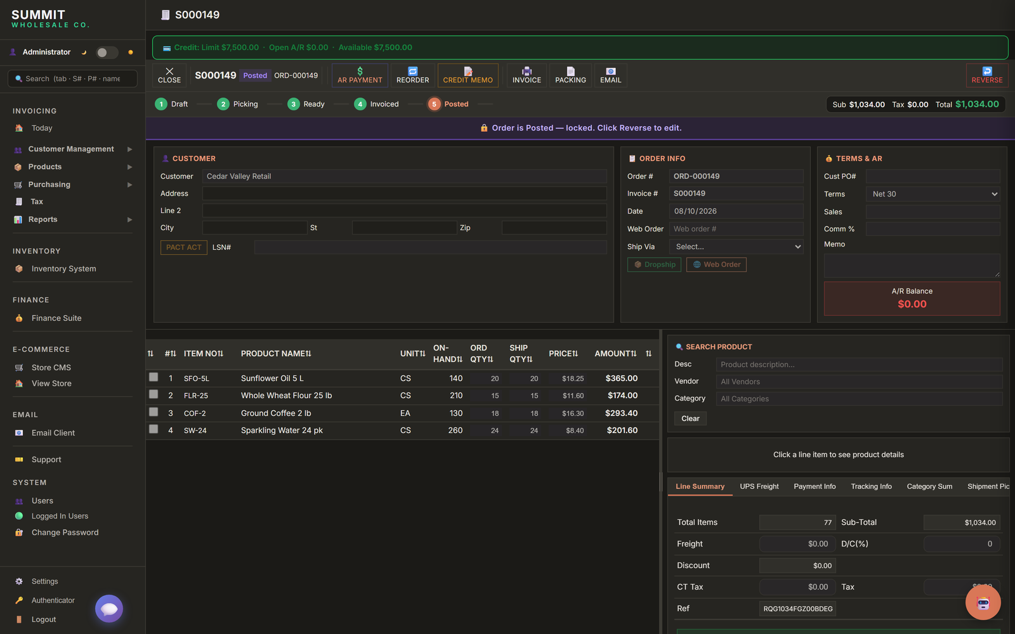
Task: Click the Clear search button
Action: point(690,418)
